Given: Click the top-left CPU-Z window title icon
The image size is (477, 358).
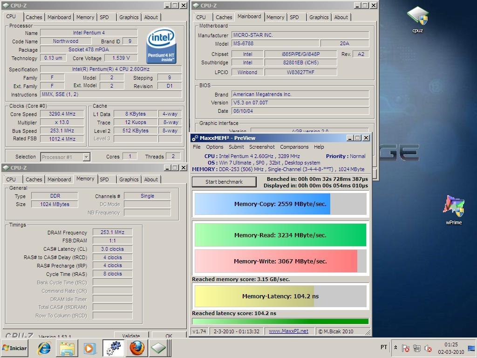Looking at the screenshot, I should [6, 6].
